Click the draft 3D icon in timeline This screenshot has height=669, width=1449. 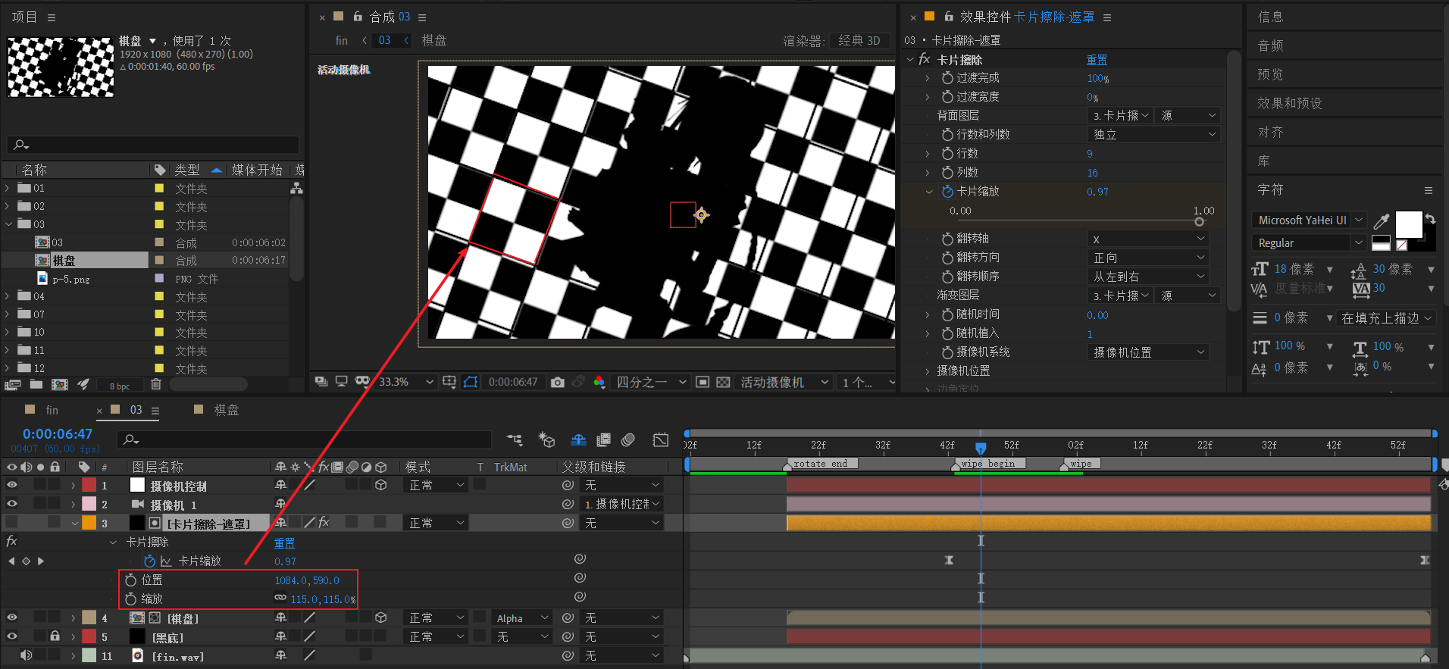pos(546,439)
